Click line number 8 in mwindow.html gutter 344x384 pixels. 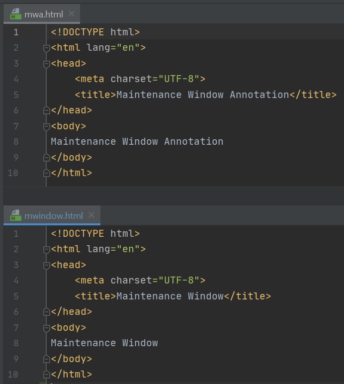coord(16,343)
